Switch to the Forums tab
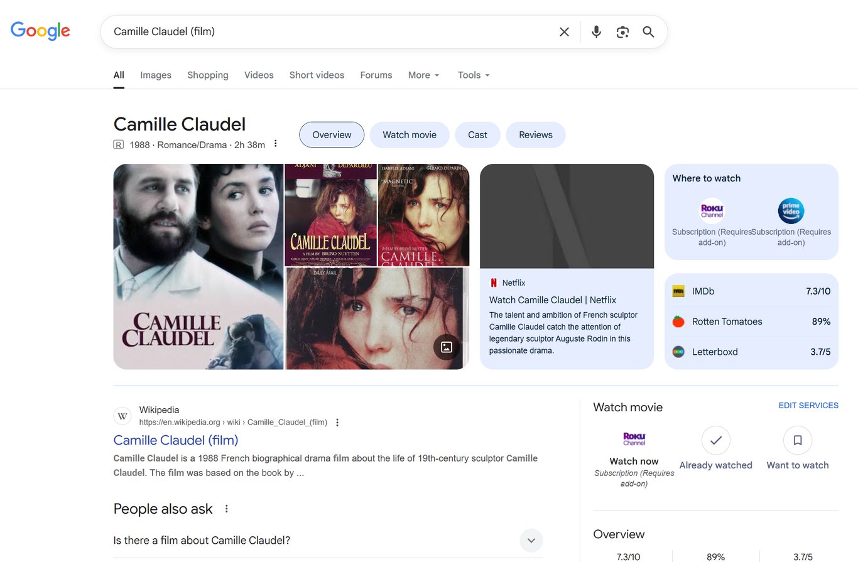 pyautogui.click(x=376, y=75)
